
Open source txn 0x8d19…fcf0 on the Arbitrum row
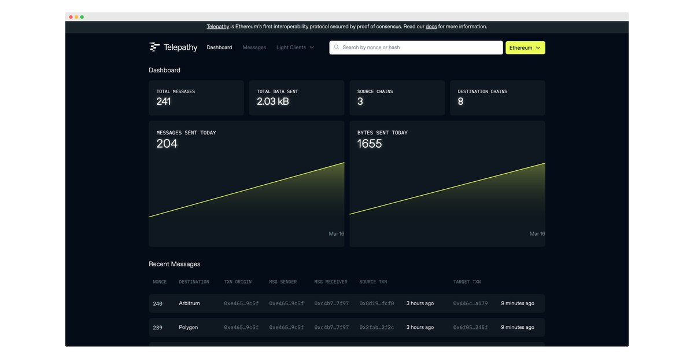tap(376, 303)
